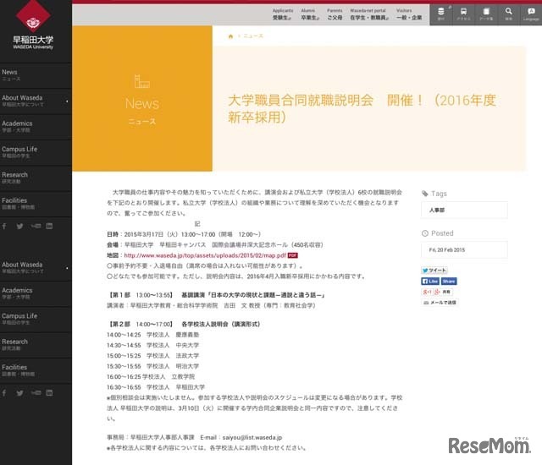Click the Facebook Share button
542x465 pixels.
coord(449,282)
